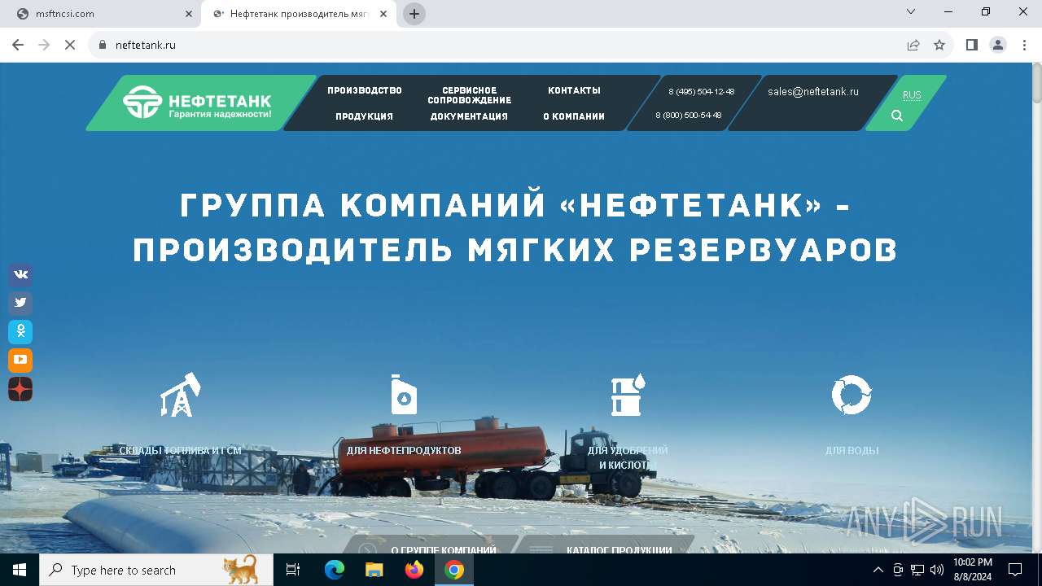Open File Explorer from taskbar
This screenshot has width=1042, height=586.
[x=374, y=570]
